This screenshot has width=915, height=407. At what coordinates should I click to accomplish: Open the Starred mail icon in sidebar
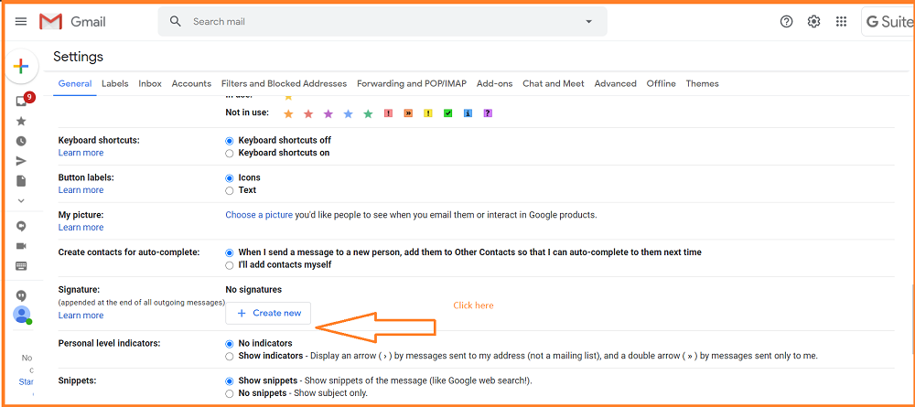tap(21, 121)
